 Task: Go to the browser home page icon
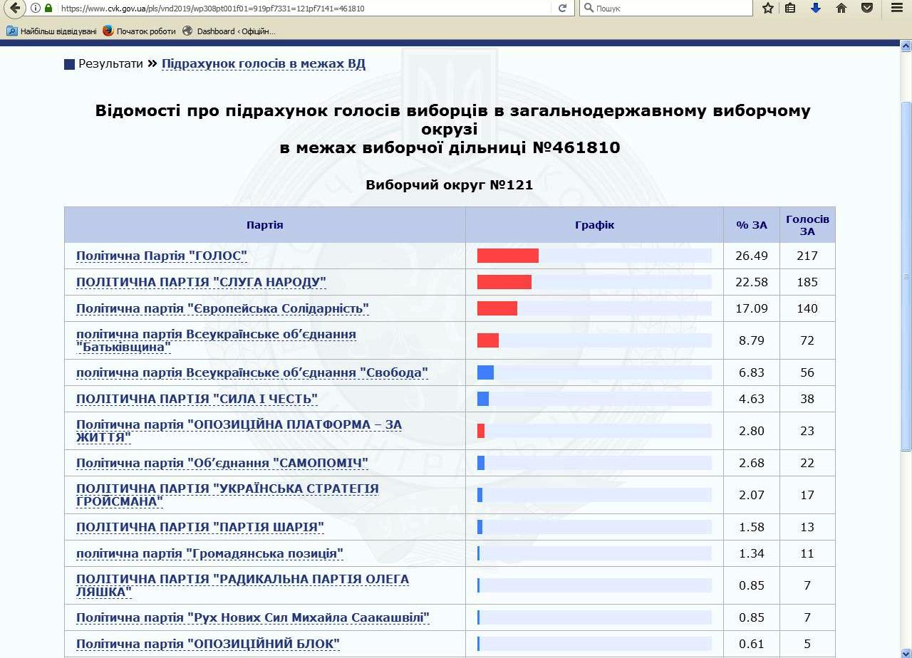tap(841, 9)
